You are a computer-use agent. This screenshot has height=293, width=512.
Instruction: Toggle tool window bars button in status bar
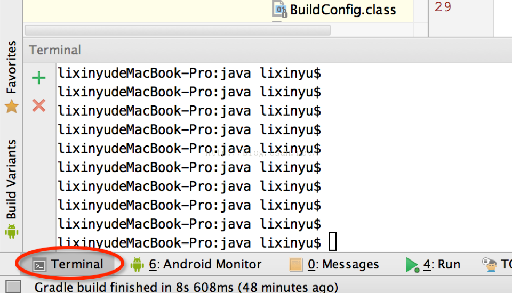pyautogui.click(x=13, y=287)
